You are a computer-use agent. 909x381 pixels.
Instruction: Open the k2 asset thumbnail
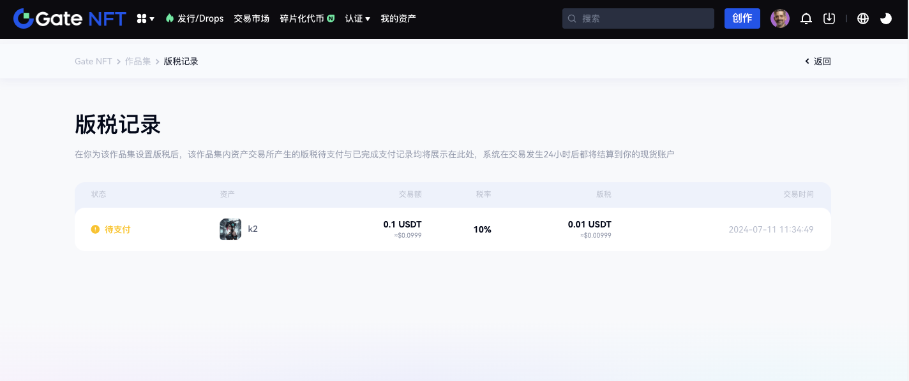[230, 229]
